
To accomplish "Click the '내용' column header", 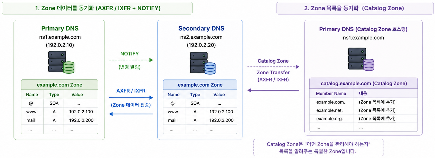I will point(363,93).
